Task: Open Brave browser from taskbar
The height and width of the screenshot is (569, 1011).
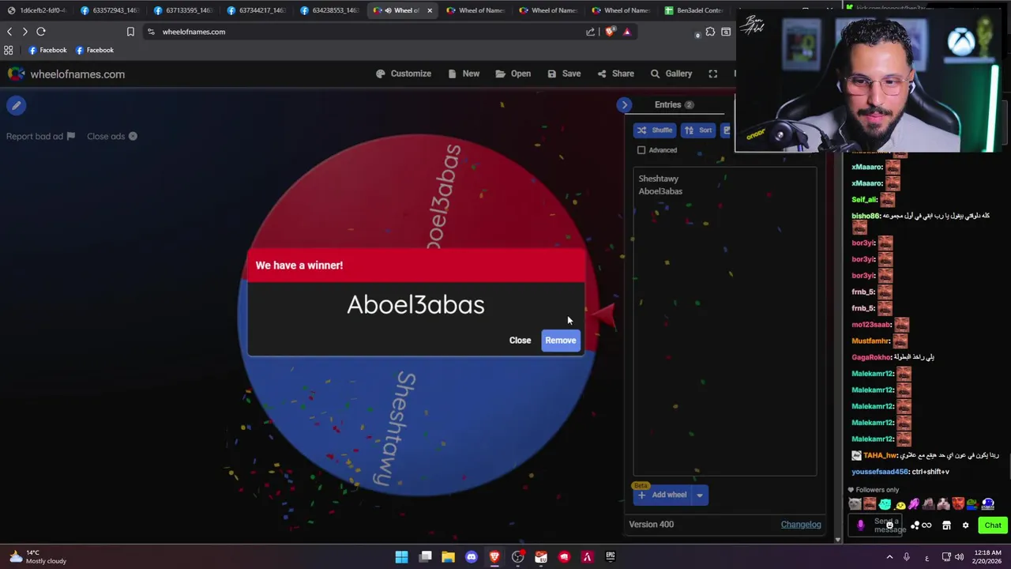Action: [x=494, y=556]
